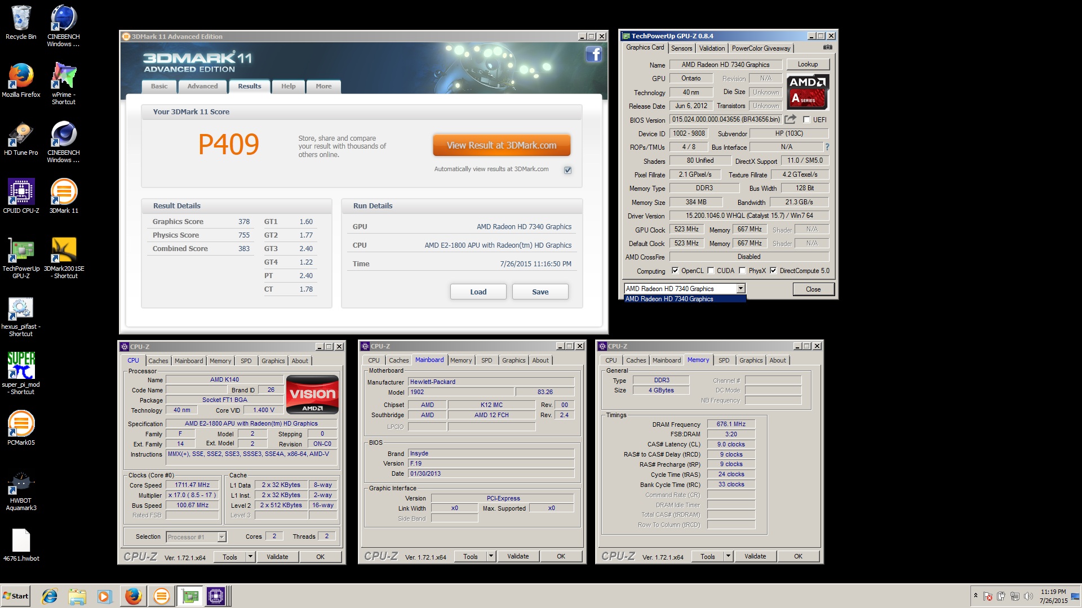Open the More tab in 3DMark 11
1082x608 pixels.
(323, 86)
